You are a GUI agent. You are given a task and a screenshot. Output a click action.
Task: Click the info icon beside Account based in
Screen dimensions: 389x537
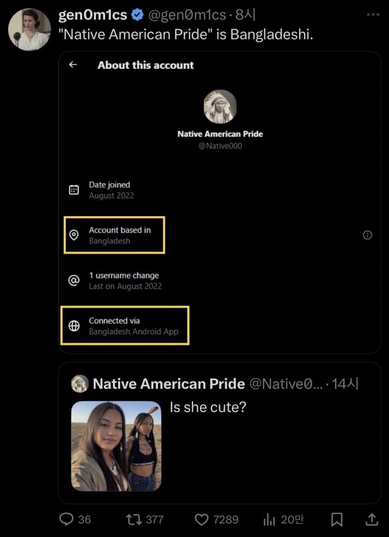367,235
